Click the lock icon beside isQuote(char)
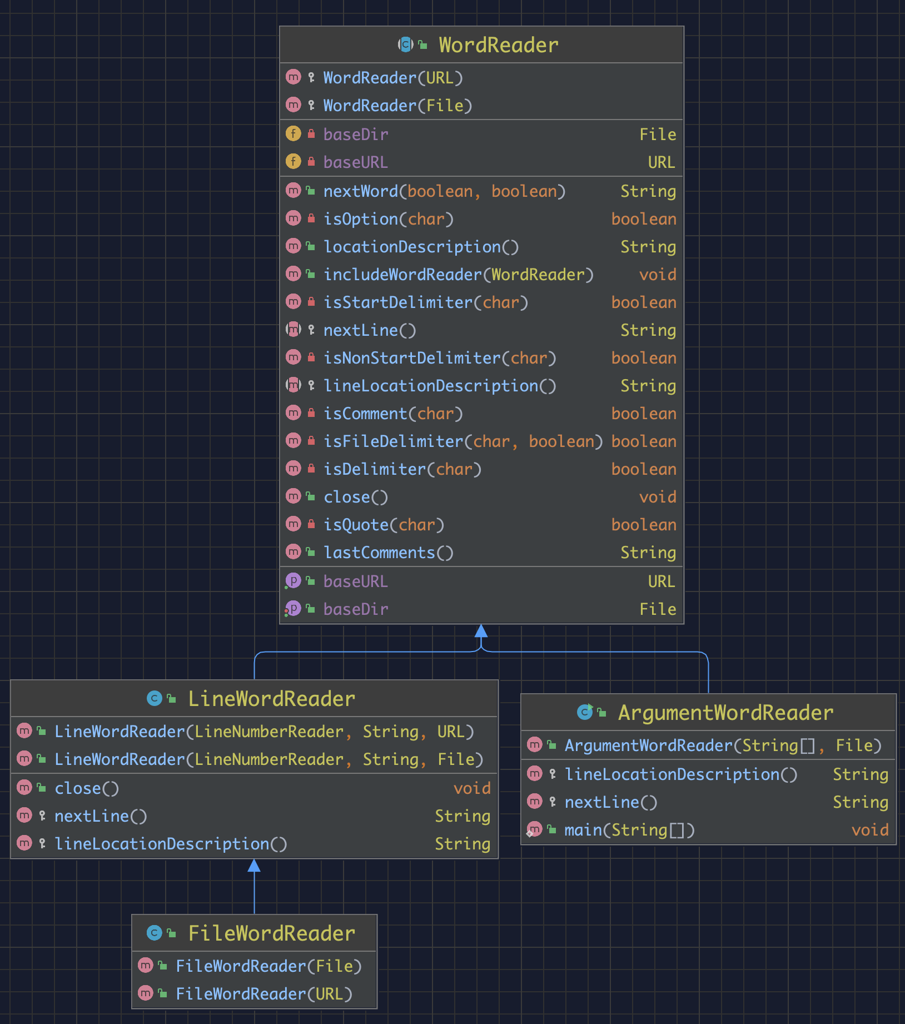The height and width of the screenshot is (1024, 905). [x=311, y=524]
